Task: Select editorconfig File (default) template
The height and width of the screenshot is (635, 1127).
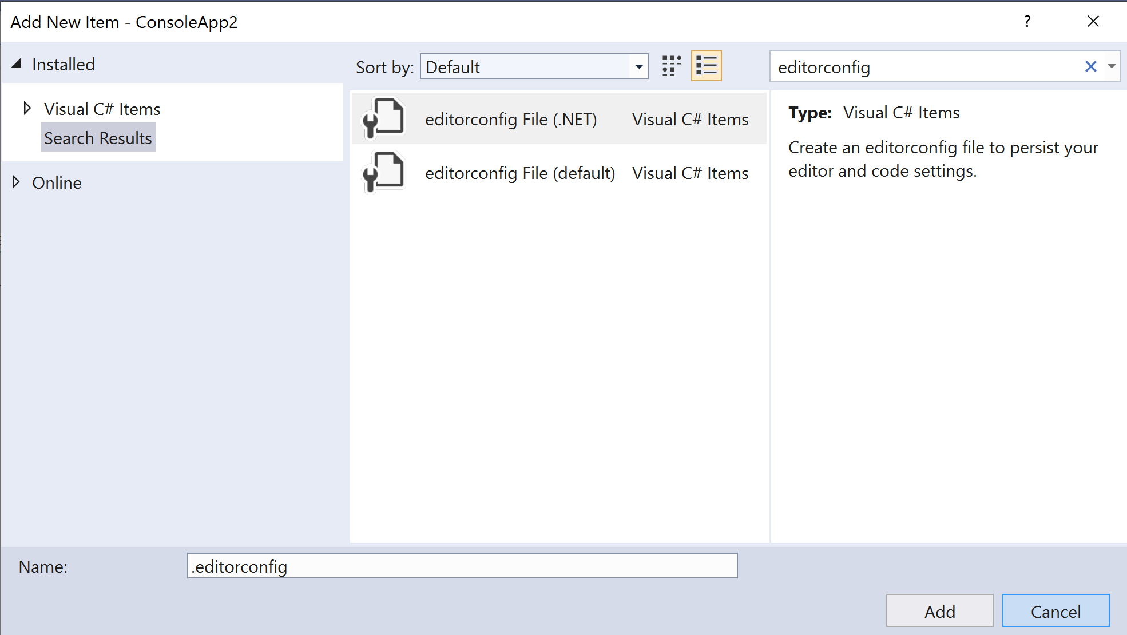Action: (519, 173)
